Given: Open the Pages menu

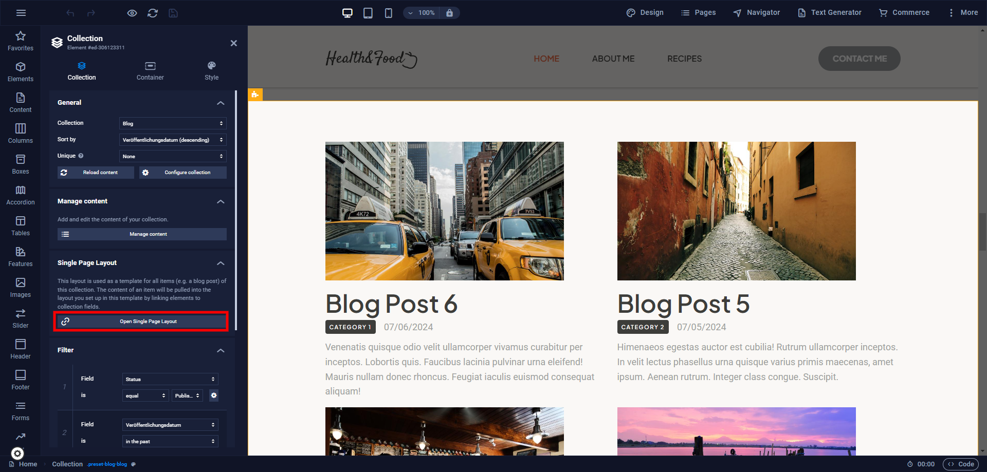Looking at the screenshot, I should 698,13.
